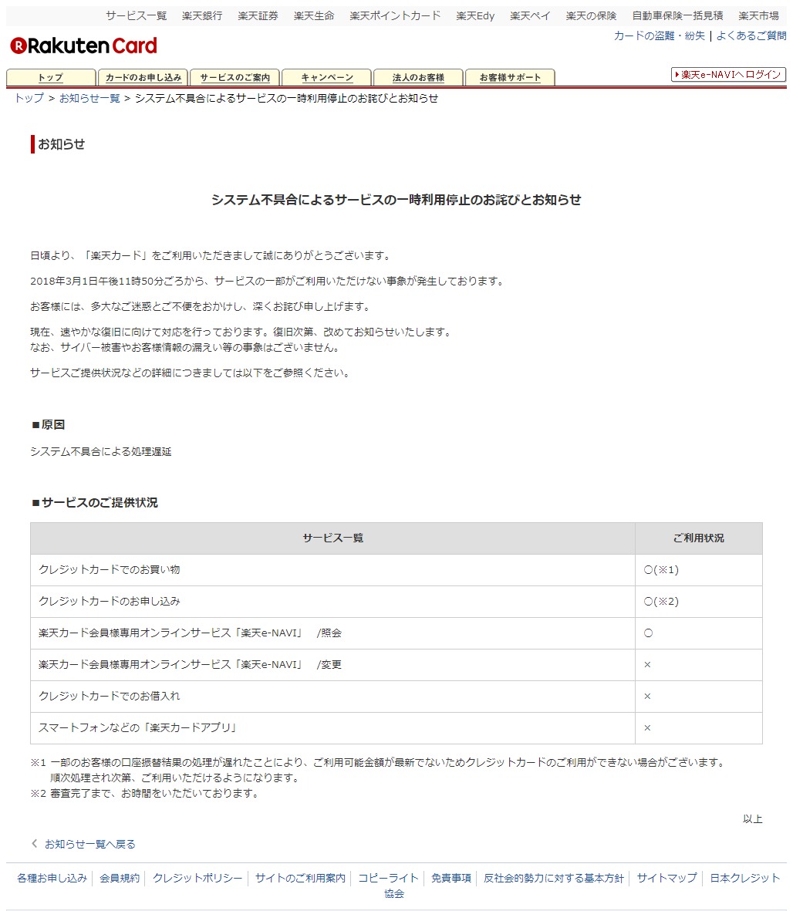This screenshot has height=911, width=793.
Task: Click the よくあるご質問 link
Action: click(751, 36)
